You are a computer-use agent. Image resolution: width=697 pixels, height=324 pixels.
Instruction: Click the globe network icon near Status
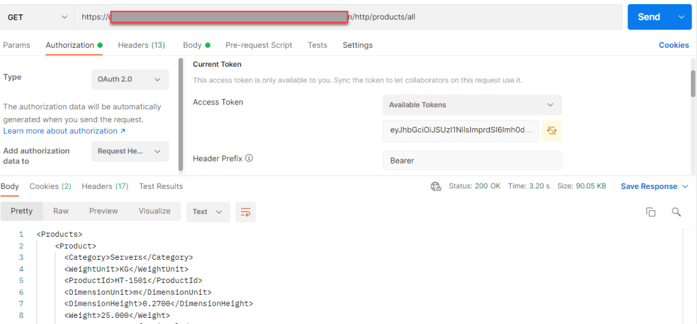(x=436, y=186)
